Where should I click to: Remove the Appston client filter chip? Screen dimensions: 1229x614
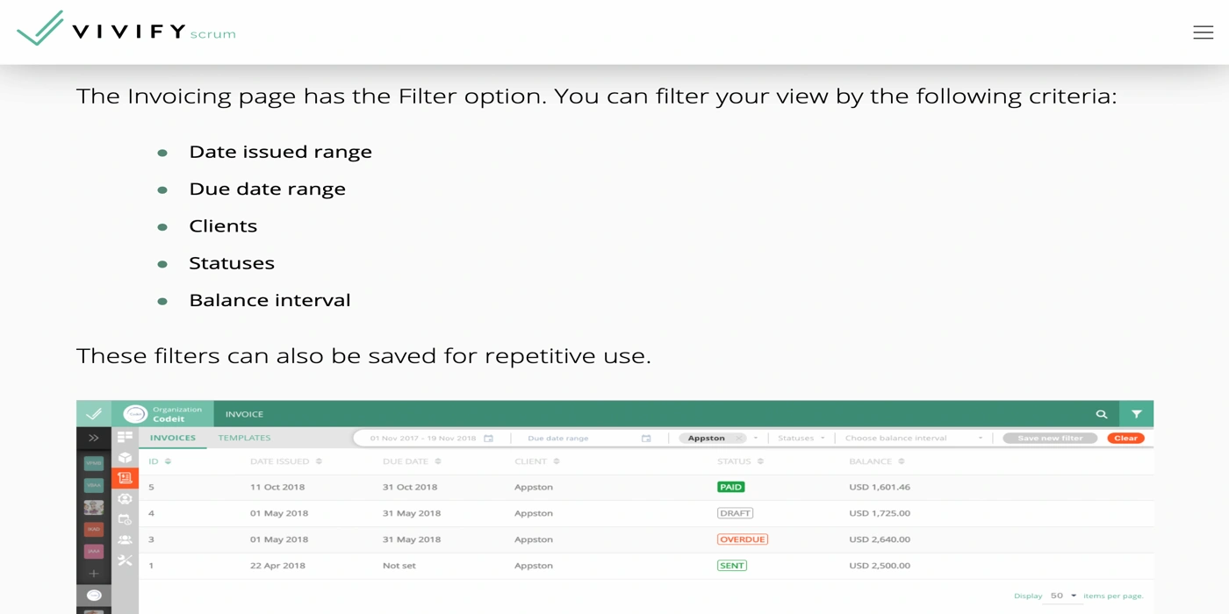pos(739,439)
